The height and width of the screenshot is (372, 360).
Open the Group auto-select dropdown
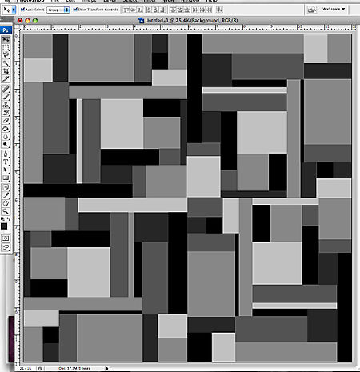(58, 10)
